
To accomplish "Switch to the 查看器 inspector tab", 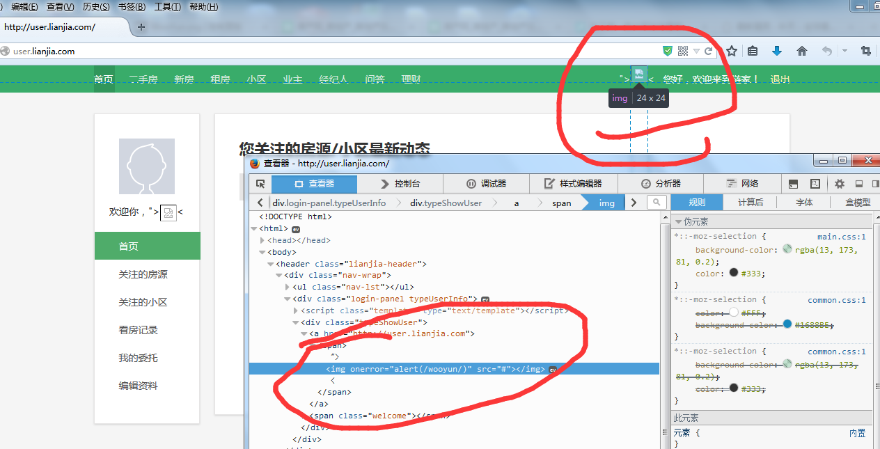I will click(x=314, y=184).
